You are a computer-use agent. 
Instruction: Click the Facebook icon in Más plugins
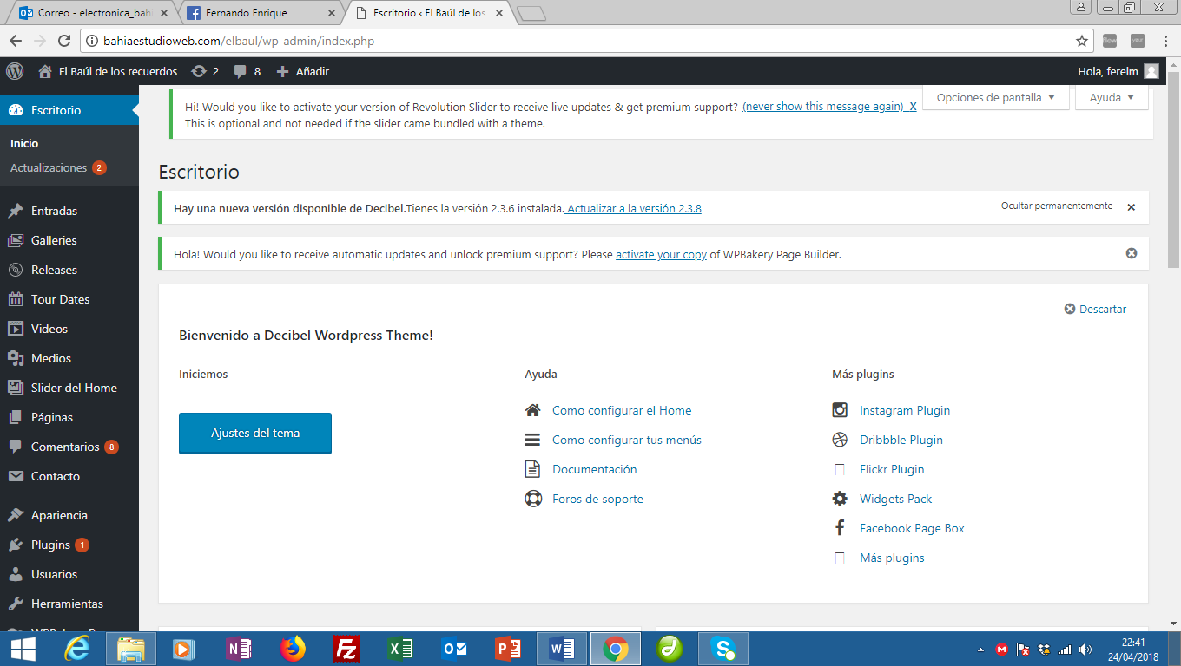(840, 528)
